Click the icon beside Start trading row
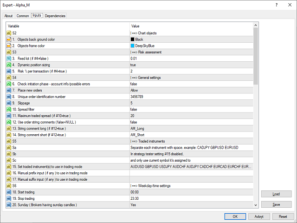The width and height of the screenshot is (297, 223). (x=9, y=191)
